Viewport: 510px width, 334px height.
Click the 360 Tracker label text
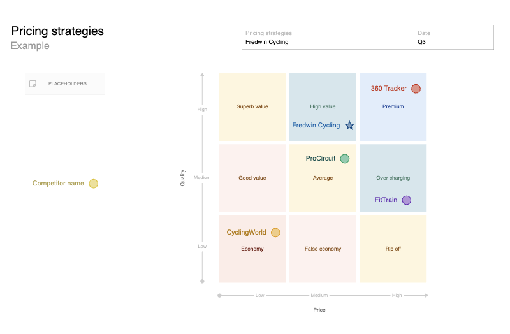click(x=389, y=89)
